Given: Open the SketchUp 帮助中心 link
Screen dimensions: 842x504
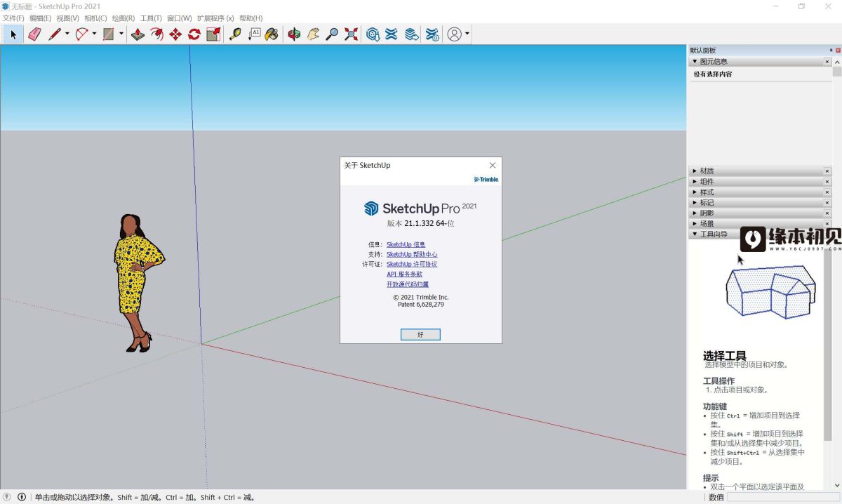Looking at the screenshot, I should click(412, 254).
